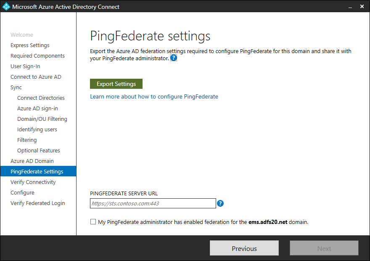Select Verify Federated Login step
The image size is (370, 261).
(x=37, y=203)
